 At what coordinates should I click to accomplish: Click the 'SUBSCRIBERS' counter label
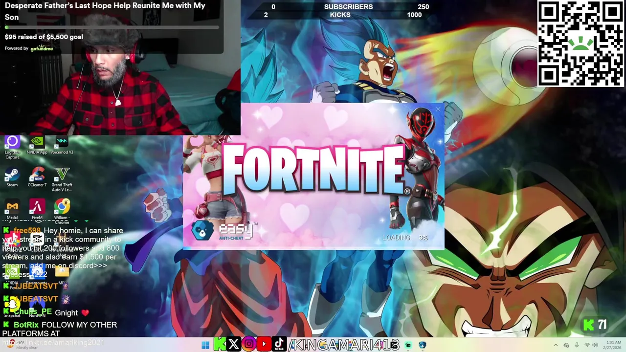pos(348,7)
